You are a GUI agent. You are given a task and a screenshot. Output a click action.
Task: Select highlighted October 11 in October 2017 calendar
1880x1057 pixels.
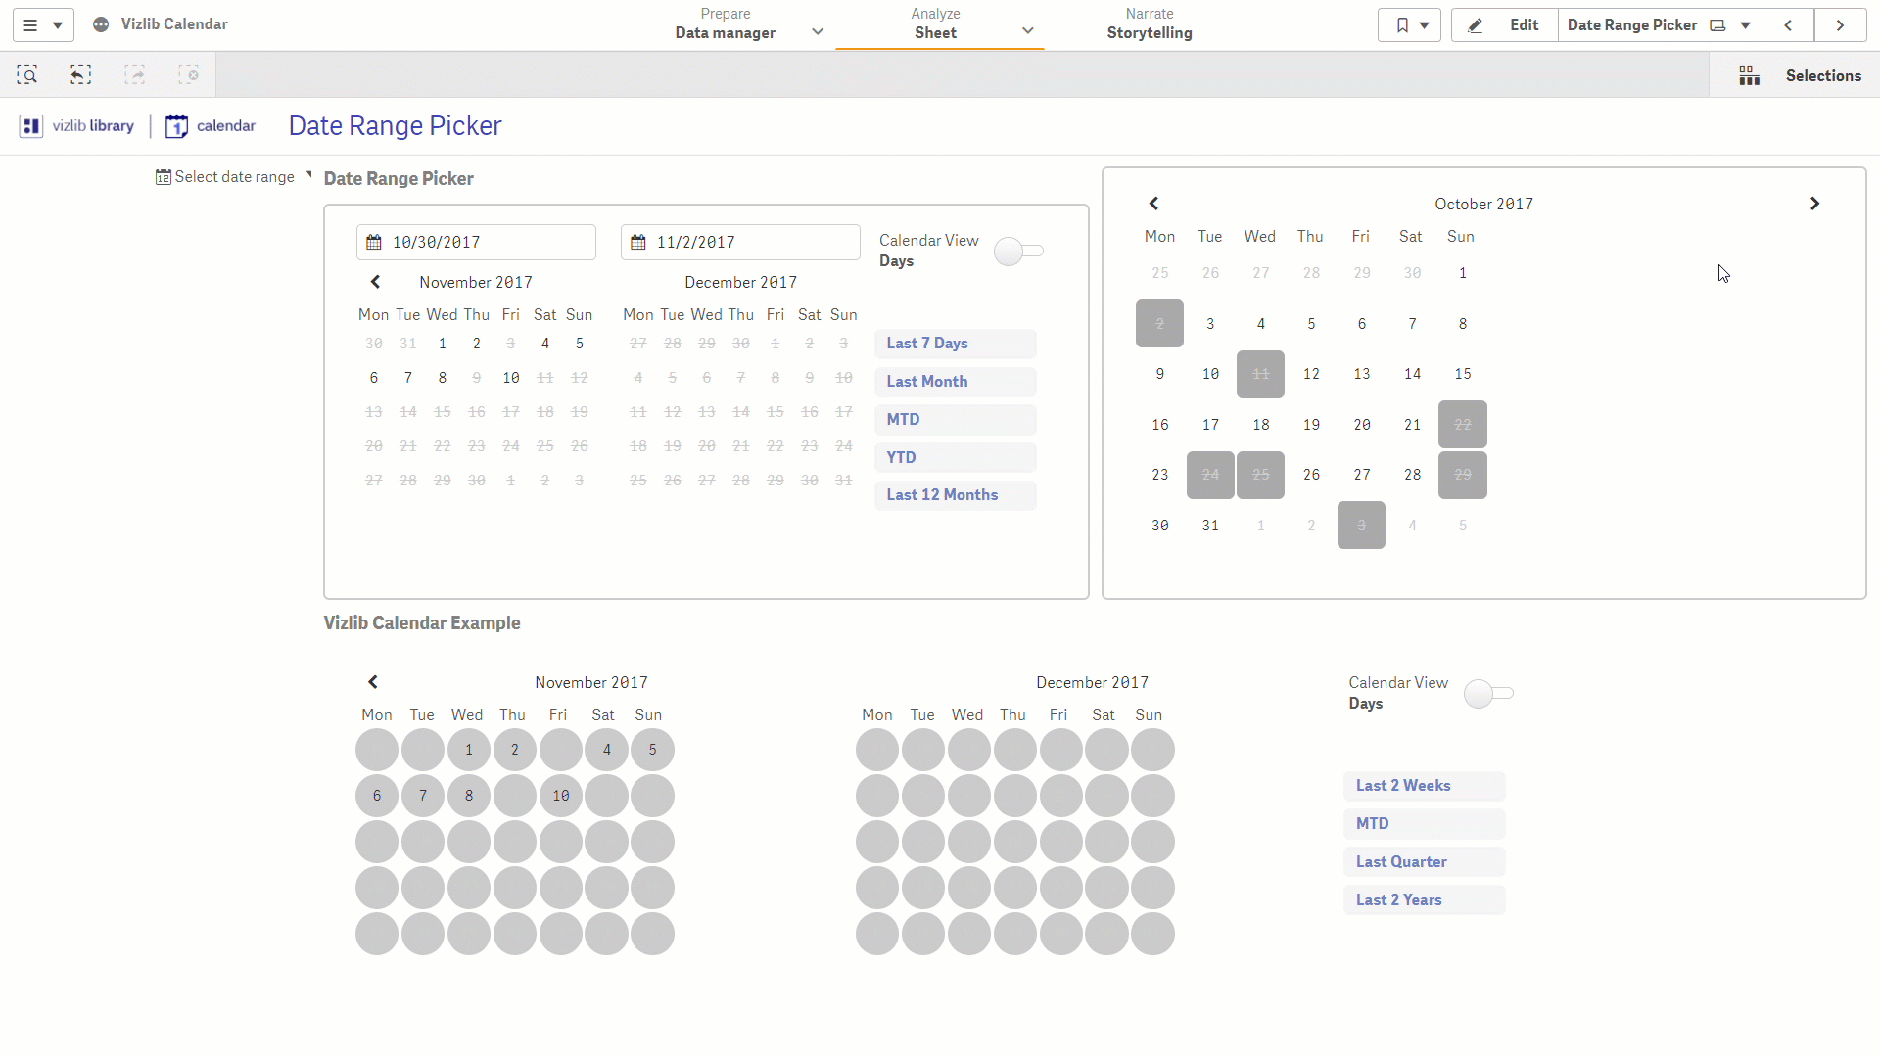1261,374
